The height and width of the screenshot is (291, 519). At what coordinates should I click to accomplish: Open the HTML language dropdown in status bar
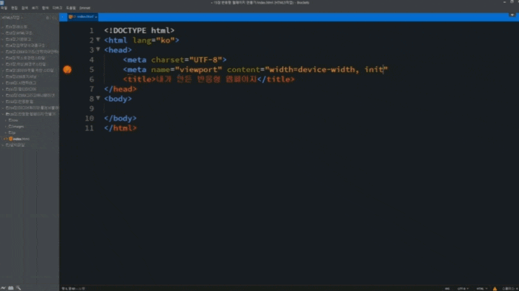pyautogui.click(x=482, y=289)
